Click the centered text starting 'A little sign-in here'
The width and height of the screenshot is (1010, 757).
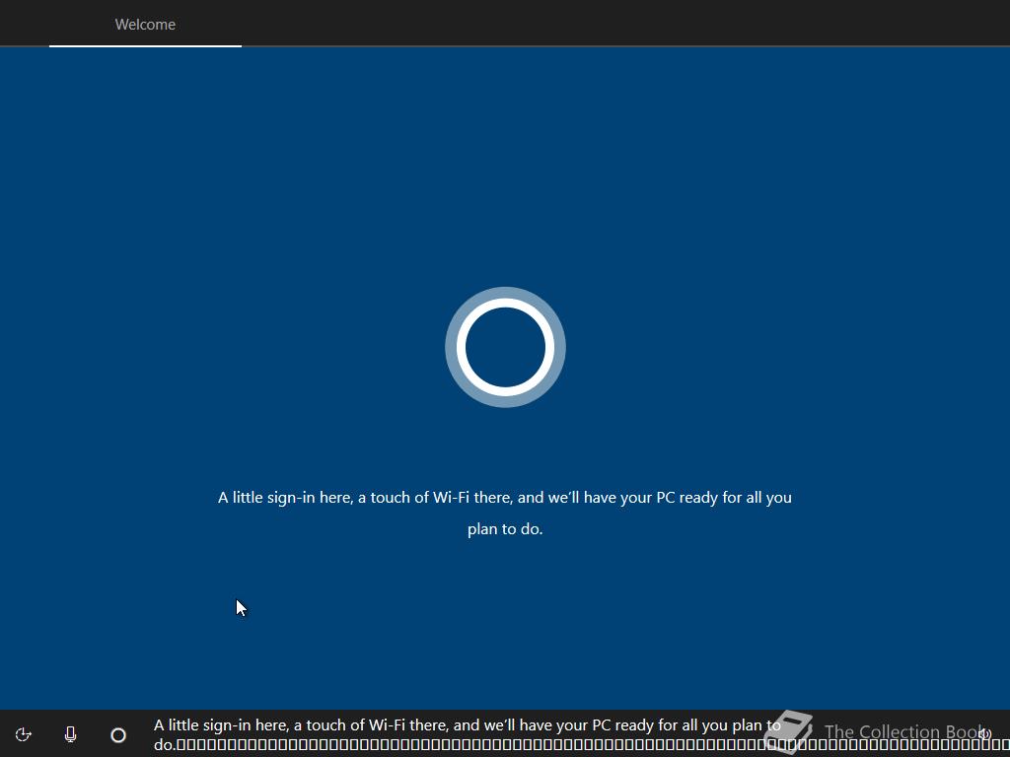pyautogui.click(x=505, y=513)
